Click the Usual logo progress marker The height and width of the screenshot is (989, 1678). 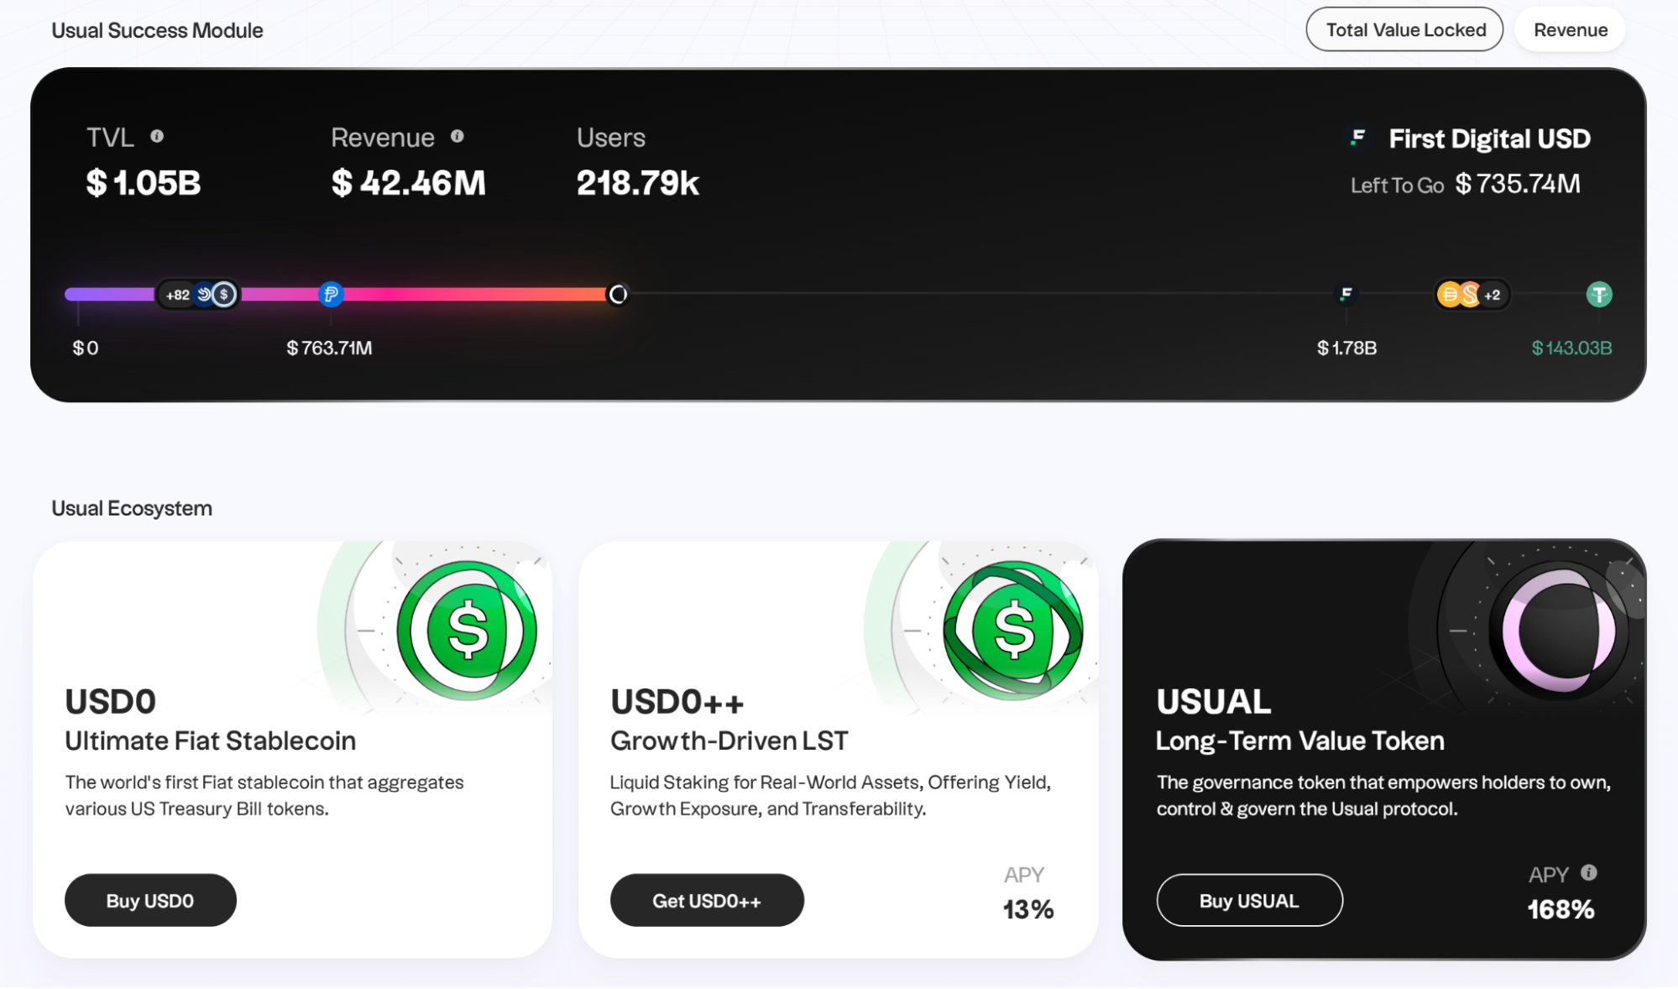pos(618,295)
